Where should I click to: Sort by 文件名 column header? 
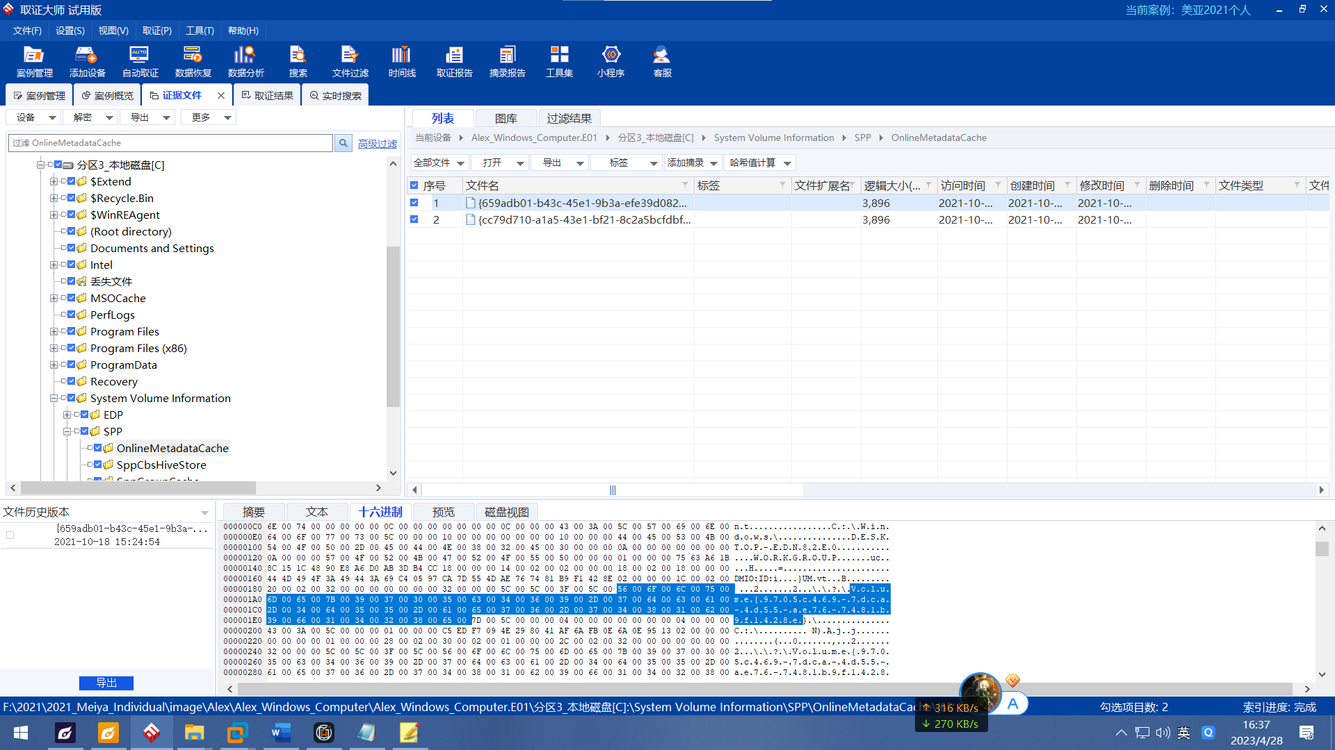578,185
